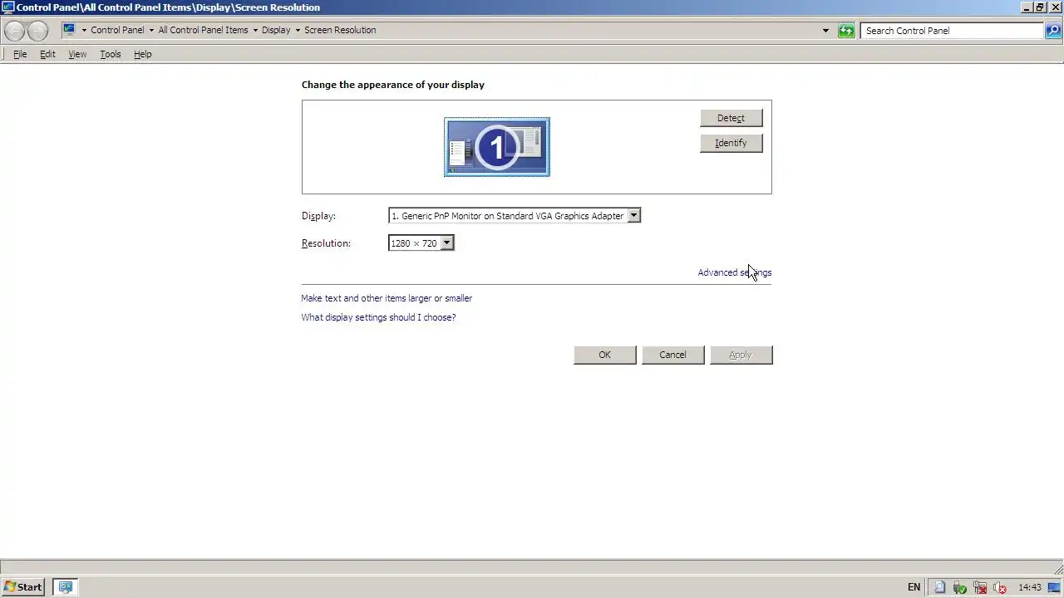Click the Back navigation arrow button
1064x598 pixels.
click(15, 31)
